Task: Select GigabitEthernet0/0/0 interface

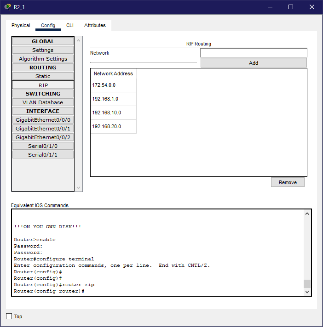Action: [x=43, y=120]
